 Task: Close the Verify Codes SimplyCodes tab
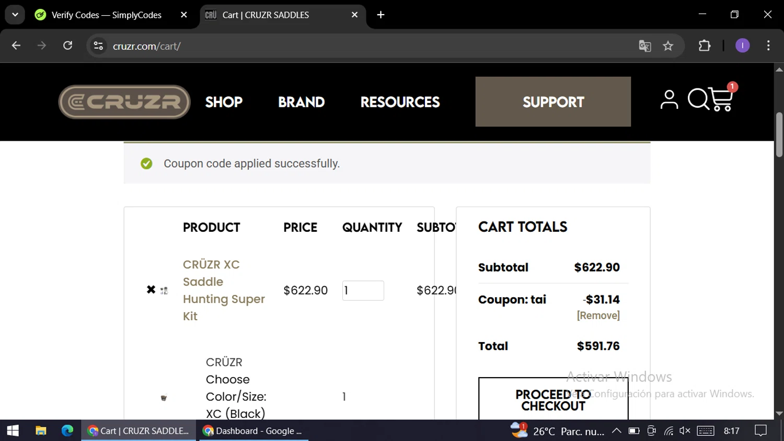click(x=183, y=15)
